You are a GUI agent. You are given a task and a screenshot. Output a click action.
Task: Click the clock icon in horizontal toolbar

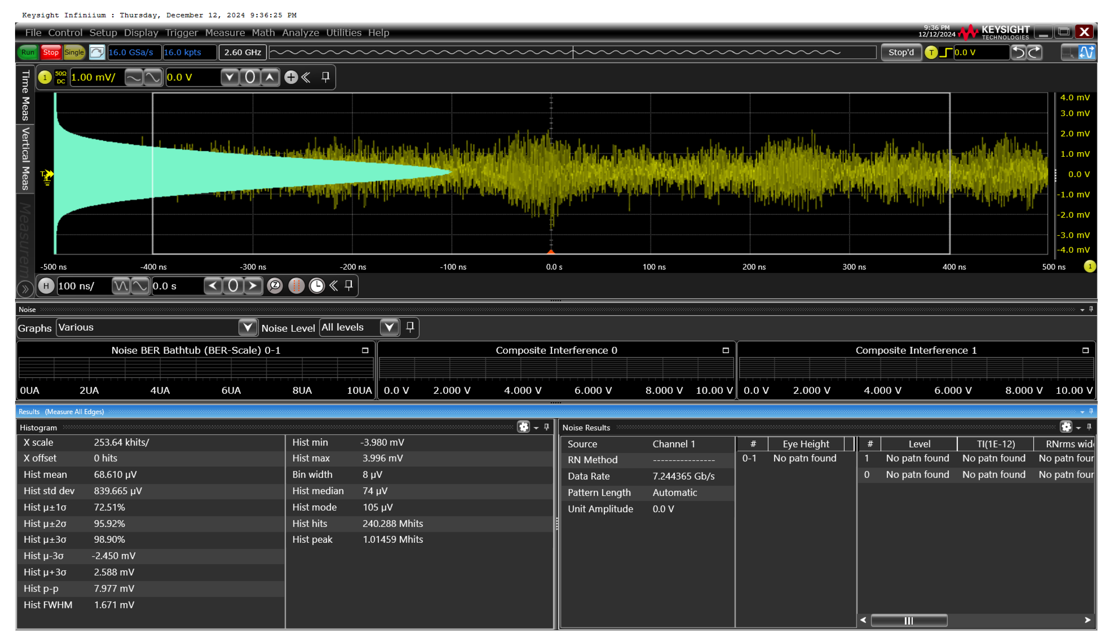tap(316, 286)
